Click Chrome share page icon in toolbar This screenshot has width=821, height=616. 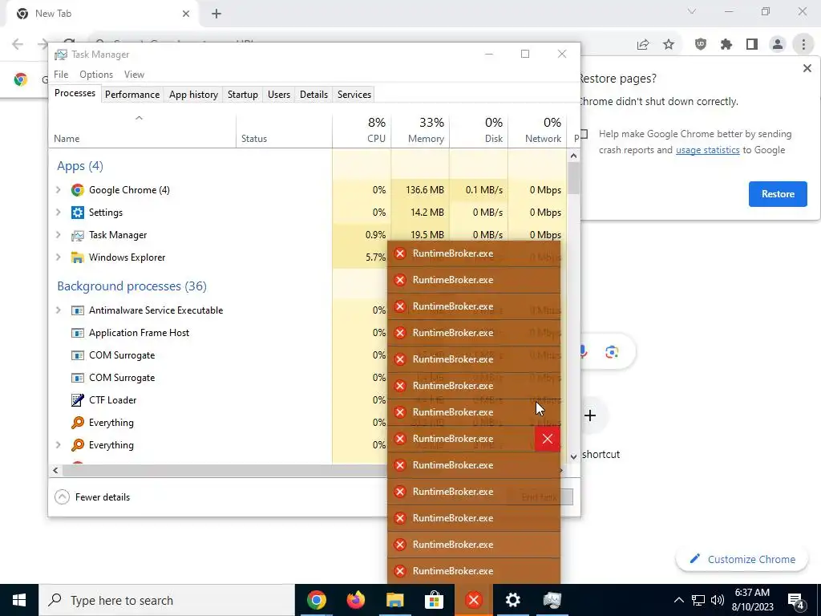643,45
